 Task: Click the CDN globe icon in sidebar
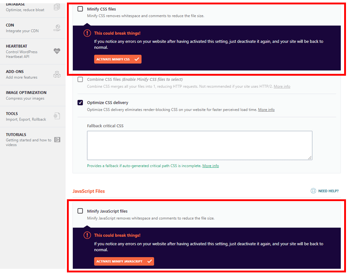tap(57, 28)
